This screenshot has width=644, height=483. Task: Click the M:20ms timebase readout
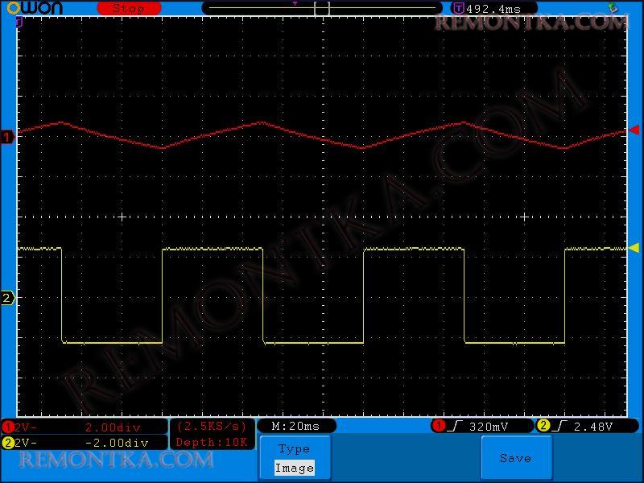[x=295, y=426]
